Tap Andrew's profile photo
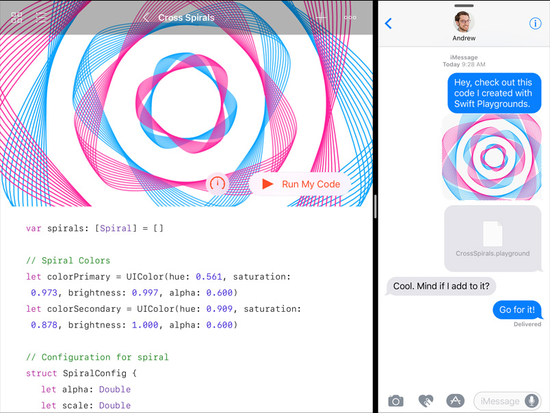The width and height of the screenshot is (550, 413). 464,21
